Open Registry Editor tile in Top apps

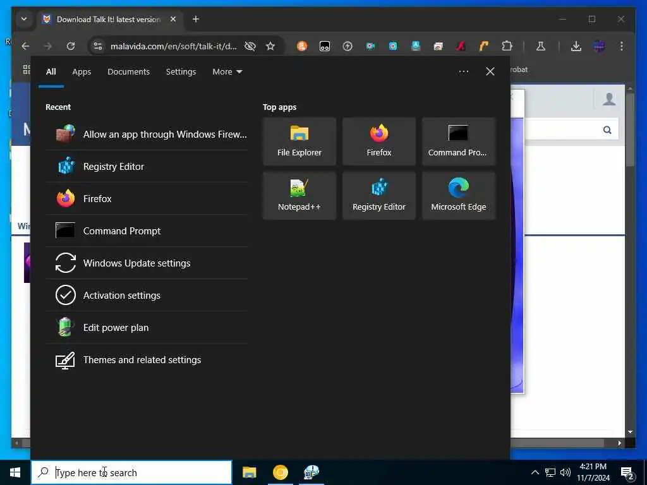click(379, 196)
